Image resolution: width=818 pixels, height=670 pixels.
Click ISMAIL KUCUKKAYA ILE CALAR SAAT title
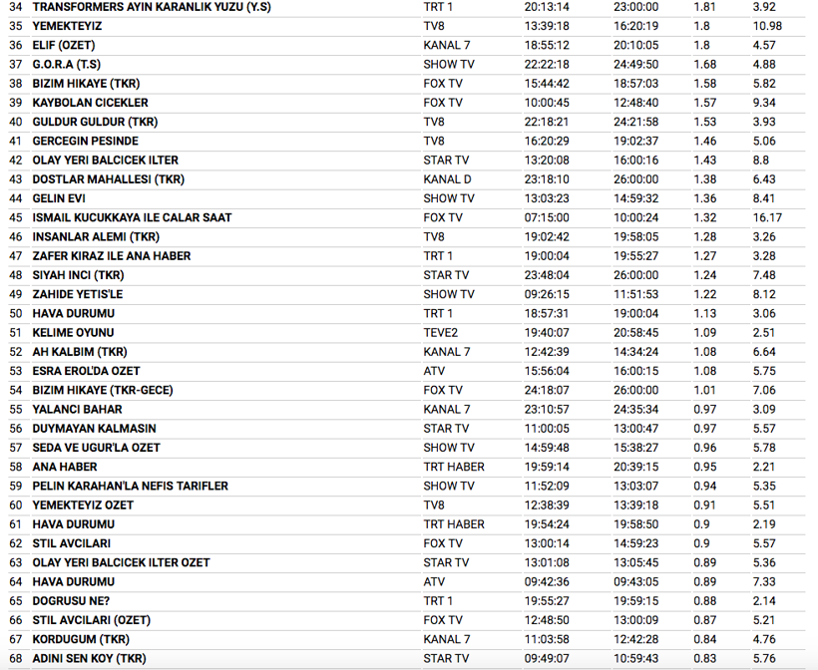coord(135,217)
